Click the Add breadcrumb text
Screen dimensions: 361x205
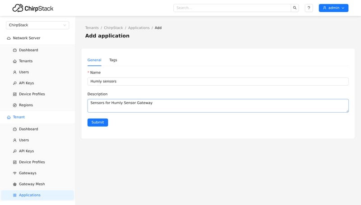(158, 28)
